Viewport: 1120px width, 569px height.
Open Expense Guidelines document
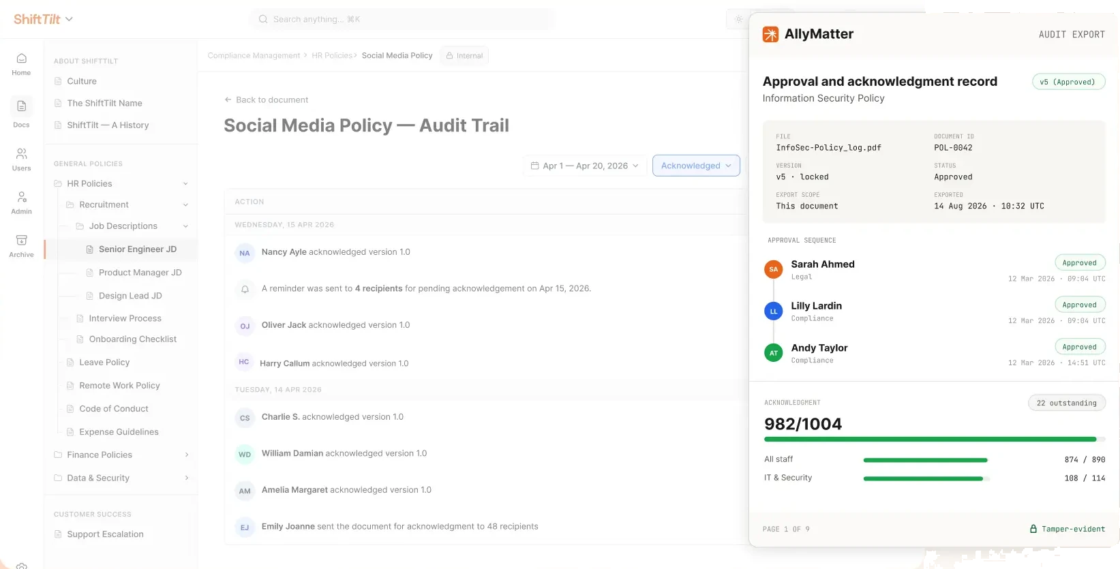pyautogui.click(x=119, y=432)
